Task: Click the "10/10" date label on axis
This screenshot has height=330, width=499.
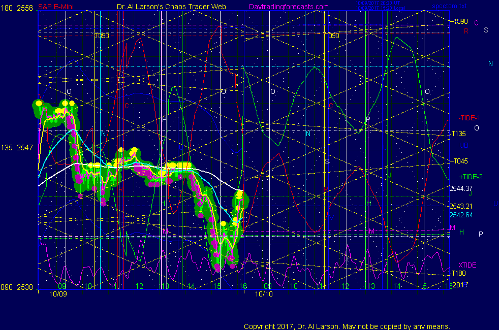Action: coord(264,294)
